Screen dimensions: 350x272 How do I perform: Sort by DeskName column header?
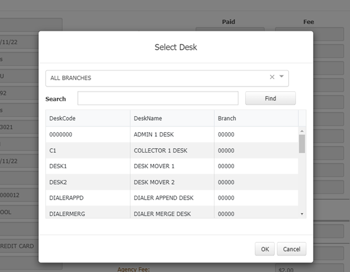(x=172, y=118)
